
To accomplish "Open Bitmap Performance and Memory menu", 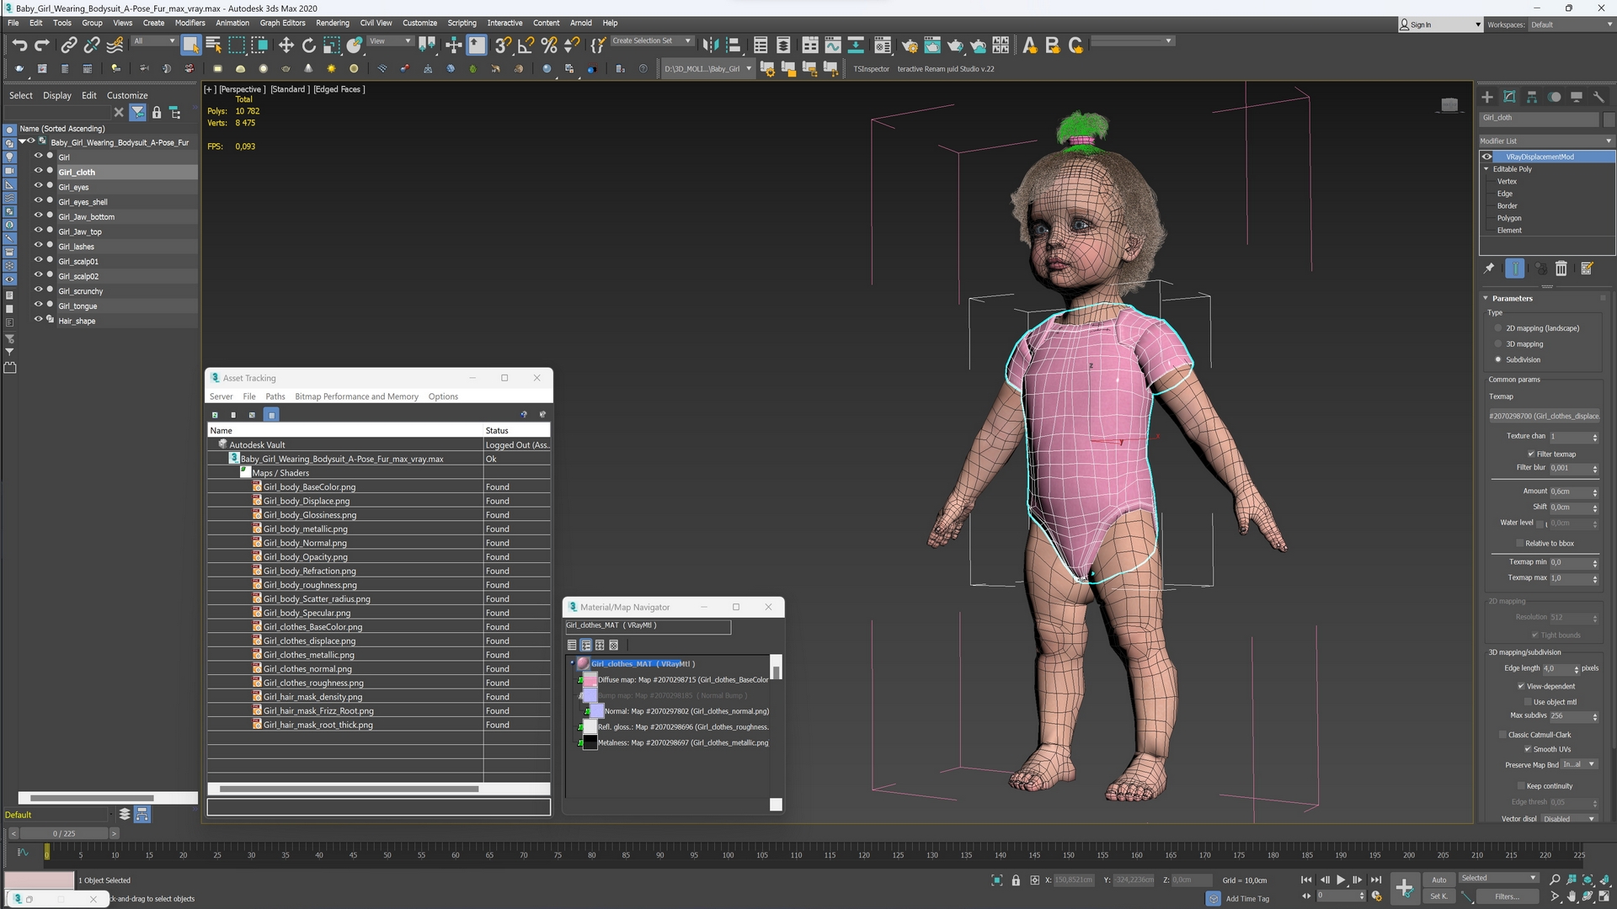I will pyautogui.click(x=356, y=396).
